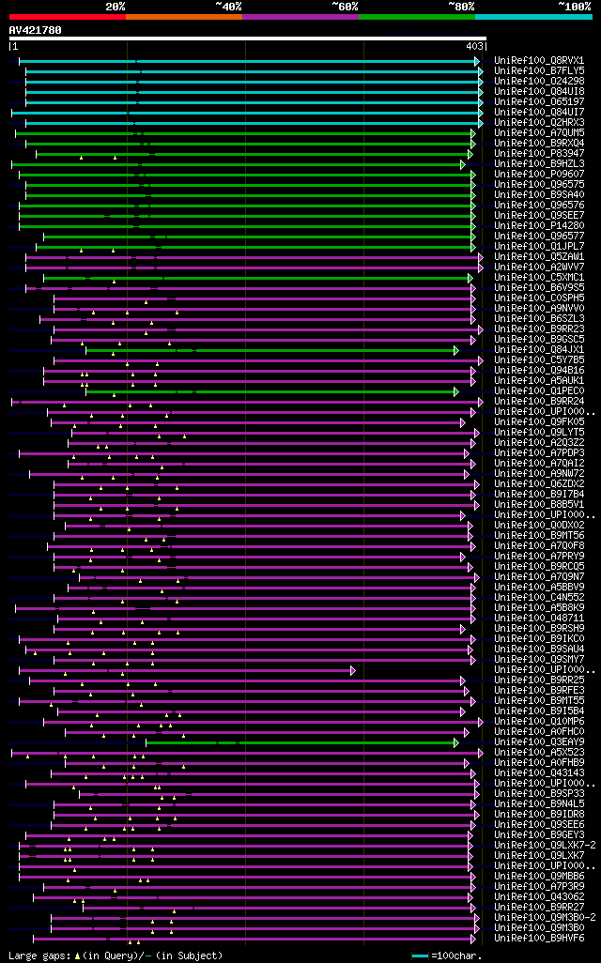The height and width of the screenshot is (963, 601).
Task: Select the green ~80% identity legend segment
Action: (417, 17)
